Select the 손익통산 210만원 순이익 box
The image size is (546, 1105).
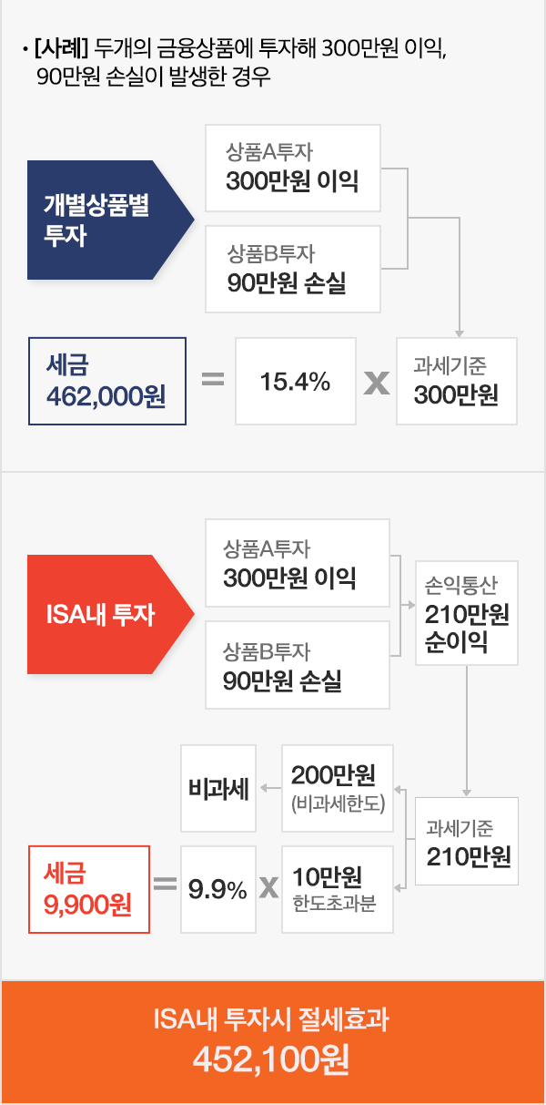pos(467,612)
